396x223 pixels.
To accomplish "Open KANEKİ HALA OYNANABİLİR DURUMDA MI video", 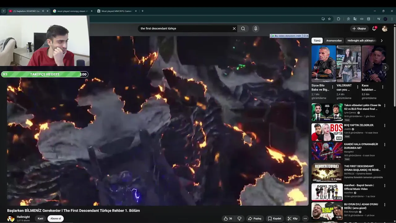I will coord(327,151).
